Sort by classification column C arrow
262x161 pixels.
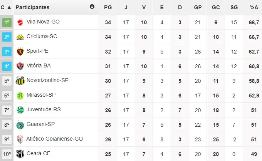tap(8, 7)
